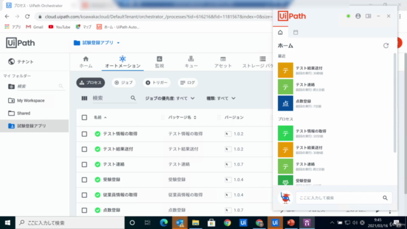Open File Explorer from taskbar
Screen dimensions: 407x229
[195, 223]
